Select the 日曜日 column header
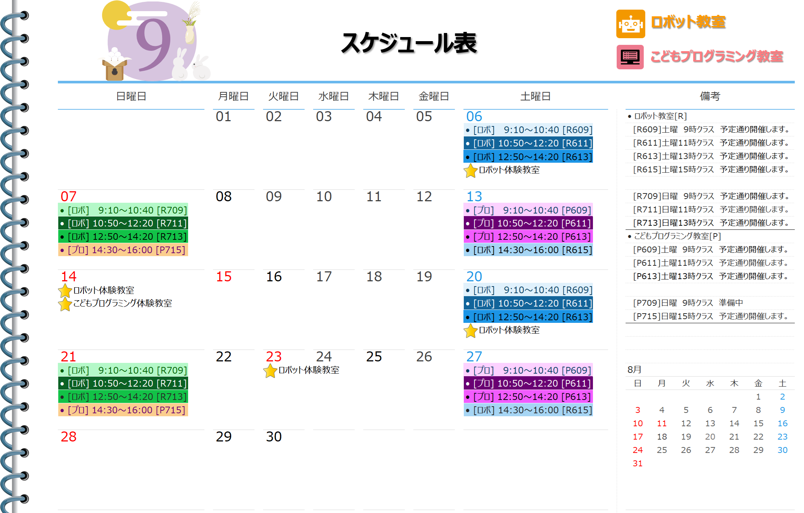804x513 pixels. 131,96
